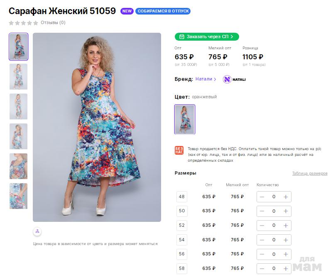The width and height of the screenshot is (328, 277).
Task: Increase quantity for size 48
Action: [286, 197]
